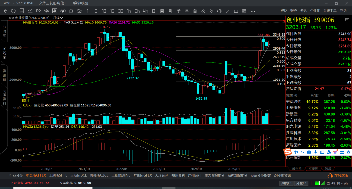The image size is (352, 189).
Task: Switch chart to the 日 daily period
Action: click(154, 11)
